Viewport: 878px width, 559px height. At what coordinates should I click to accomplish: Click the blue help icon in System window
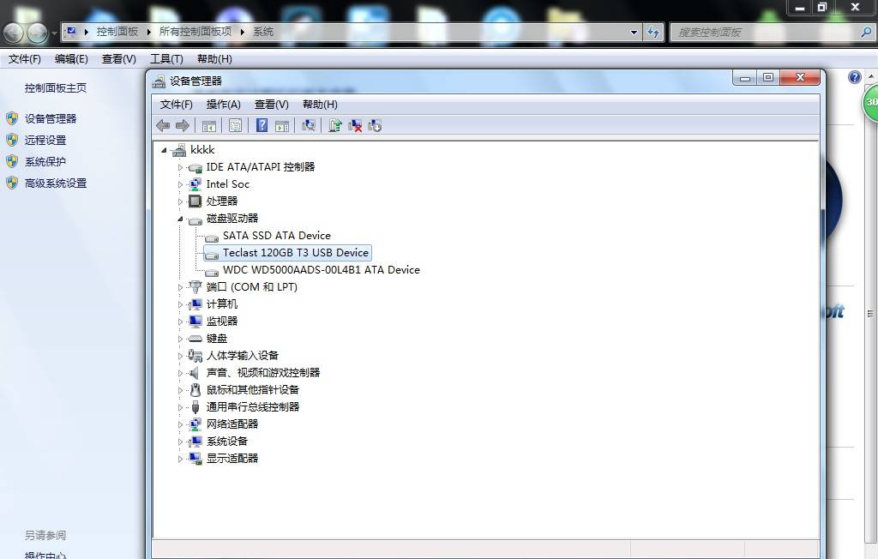(x=855, y=77)
